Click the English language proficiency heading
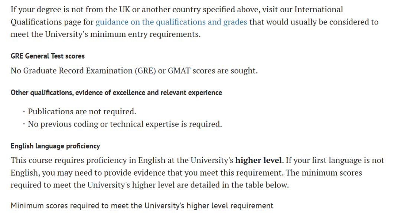 (x=55, y=146)
